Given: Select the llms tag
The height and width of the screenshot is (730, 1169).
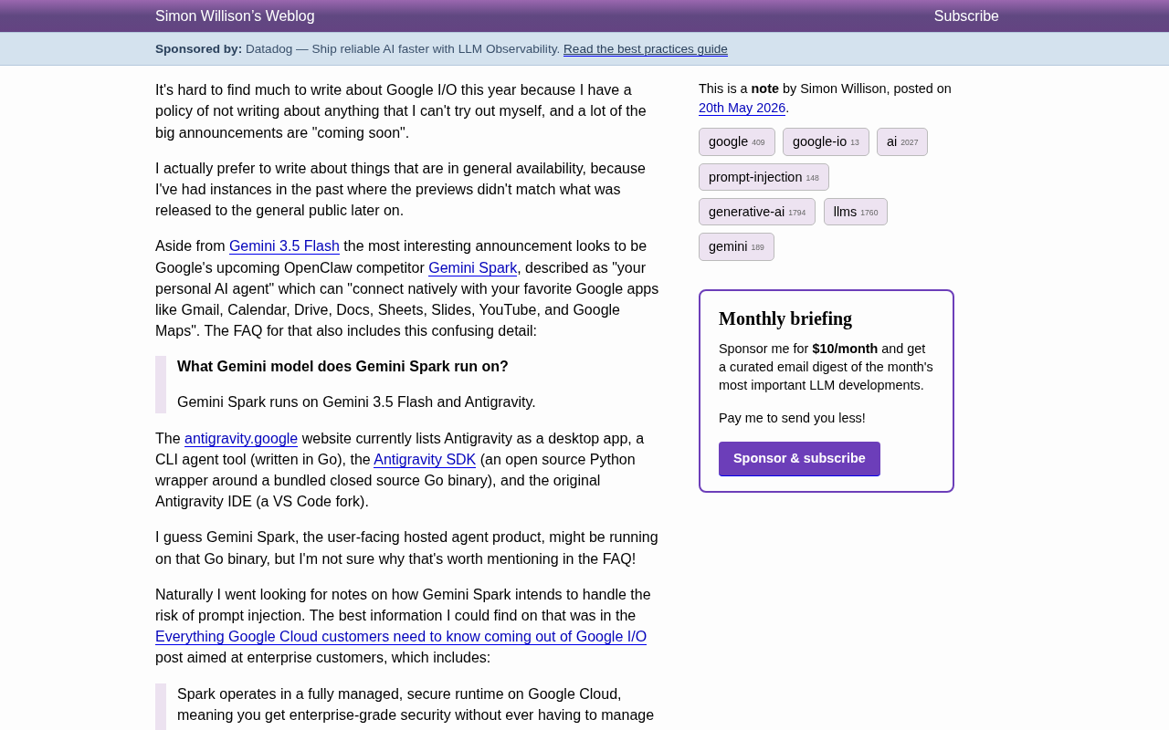Looking at the screenshot, I should click(856, 212).
